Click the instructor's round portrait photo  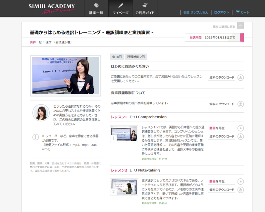tap(41, 113)
